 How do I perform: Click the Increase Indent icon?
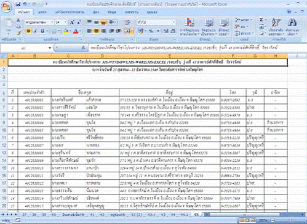(x=118, y=31)
